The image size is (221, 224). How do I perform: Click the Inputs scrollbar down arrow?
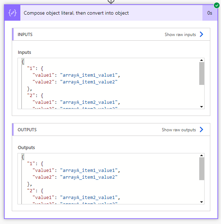point(202,107)
